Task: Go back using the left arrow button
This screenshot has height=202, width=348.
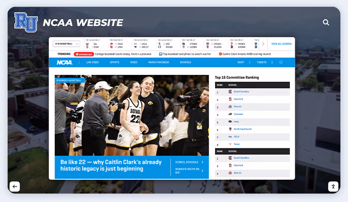Action: coord(15,186)
